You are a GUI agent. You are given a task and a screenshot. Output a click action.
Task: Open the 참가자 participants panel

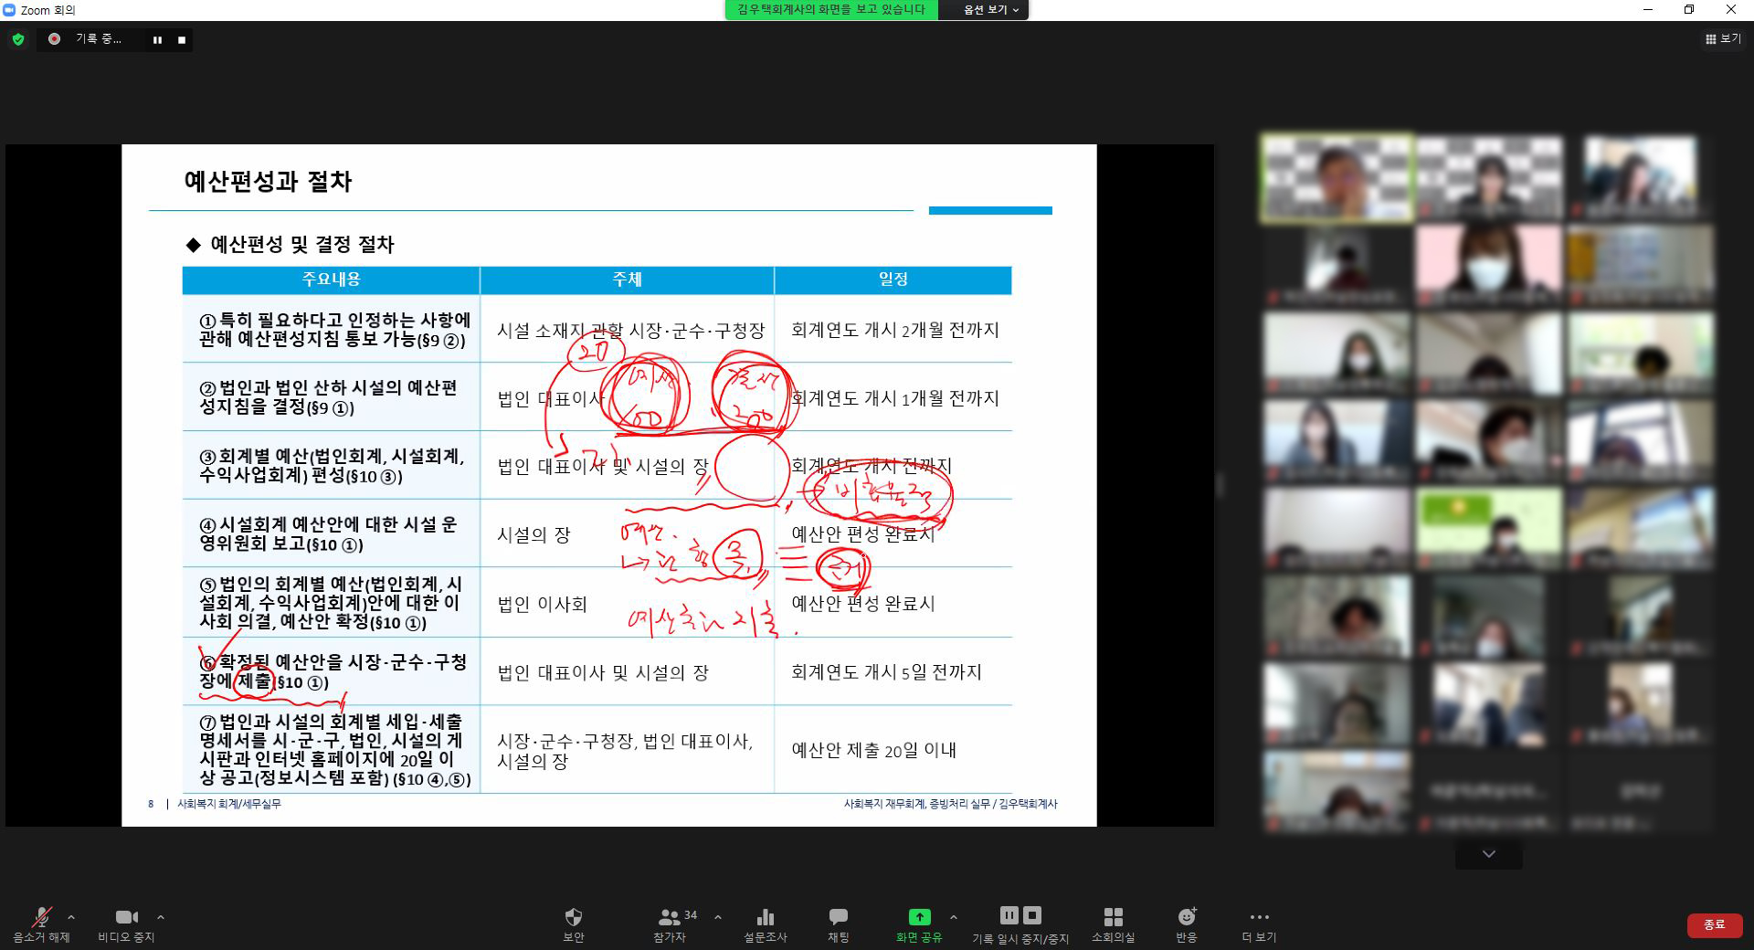point(670,917)
